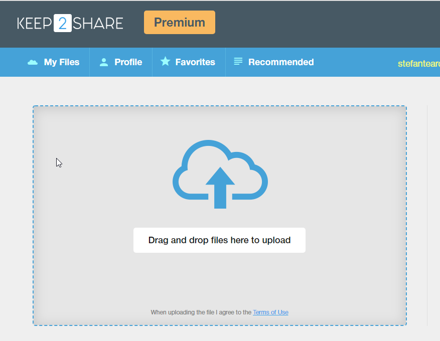Click the person icon beside Profile
The image size is (440, 341).
pyautogui.click(x=104, y=62)
